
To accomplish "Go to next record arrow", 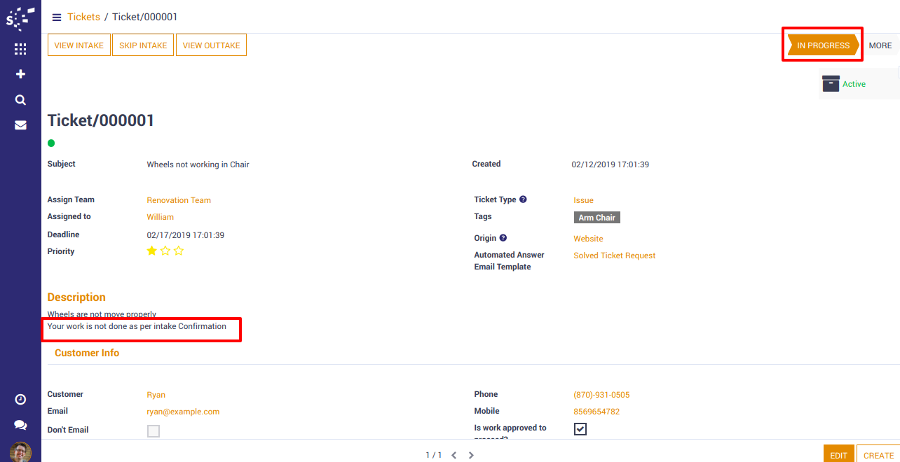I will pyautogui.click(x=471, y=455).
